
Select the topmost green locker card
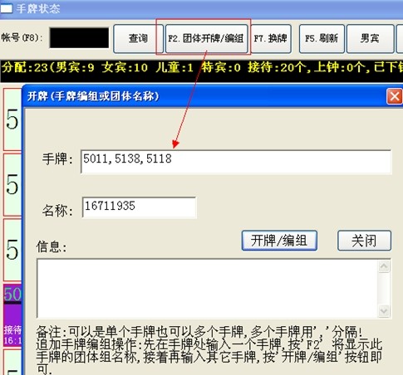click(12, 119)
